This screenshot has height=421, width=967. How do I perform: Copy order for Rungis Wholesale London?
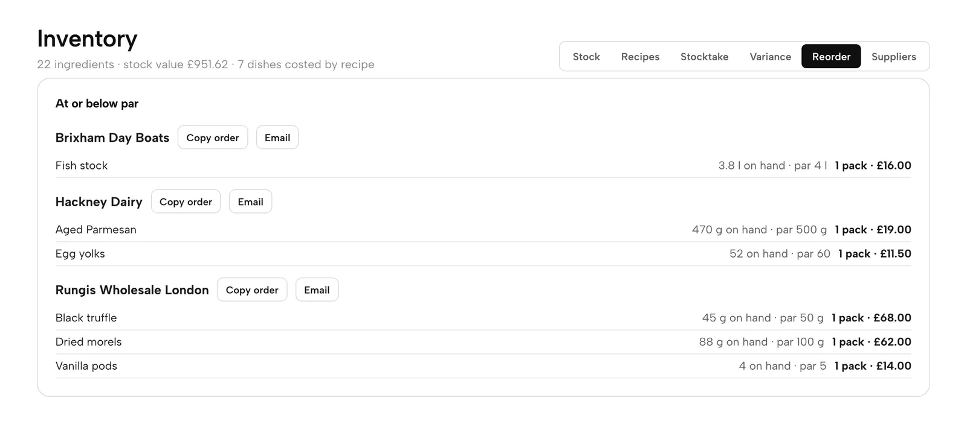(252, 290)
